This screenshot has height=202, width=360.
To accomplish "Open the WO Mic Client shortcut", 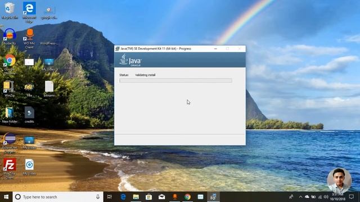I will click(29, 39).
